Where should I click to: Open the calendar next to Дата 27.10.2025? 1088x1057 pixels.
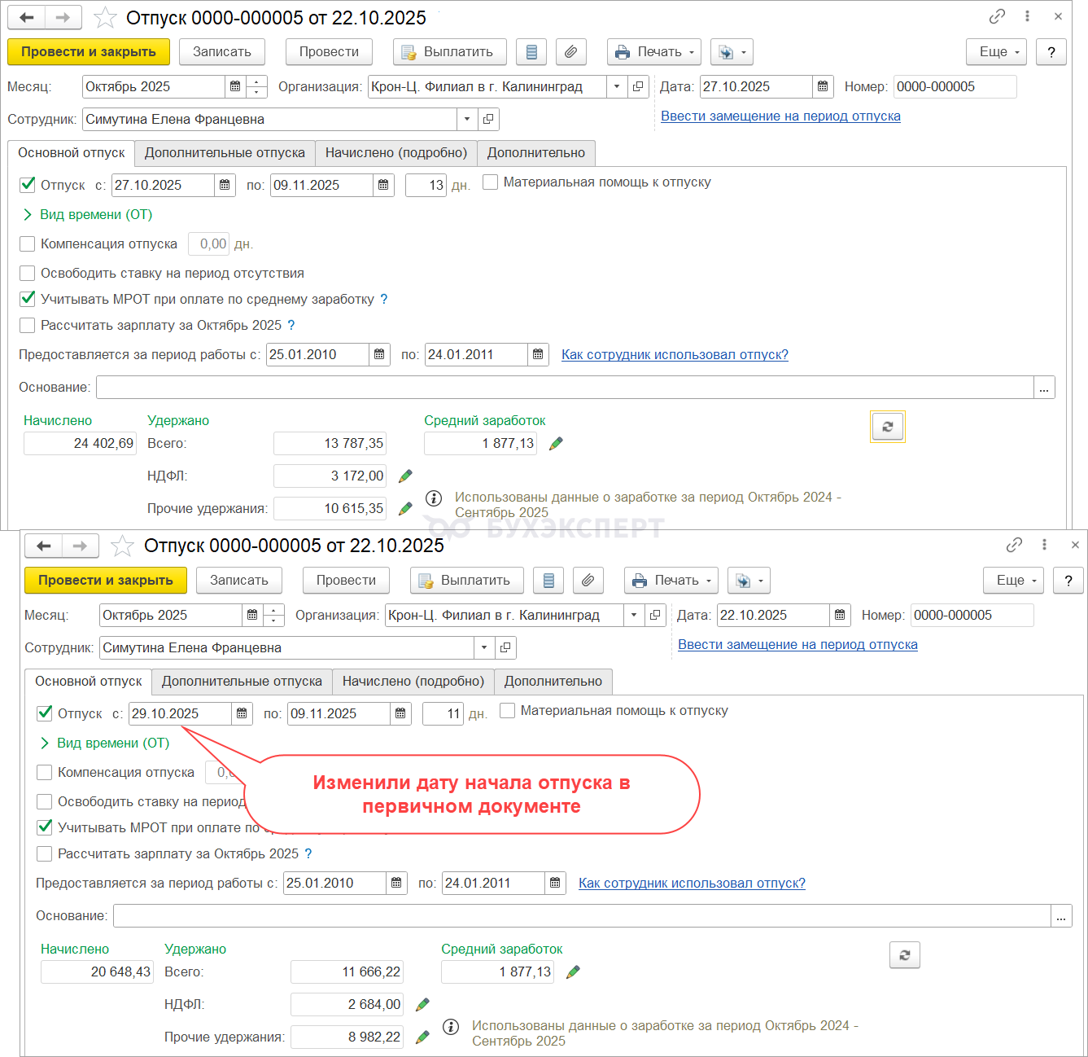[x=823, y=87]
